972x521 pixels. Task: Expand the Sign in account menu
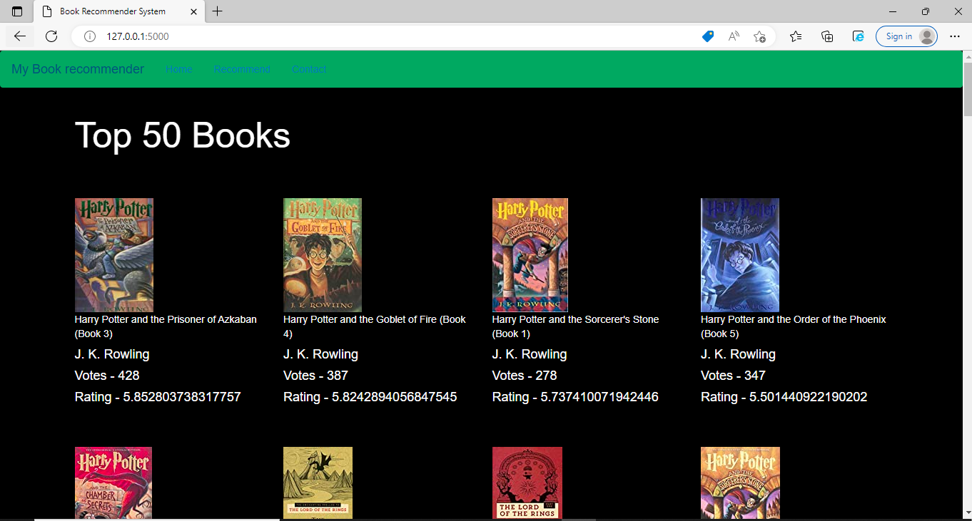(906, 36)
